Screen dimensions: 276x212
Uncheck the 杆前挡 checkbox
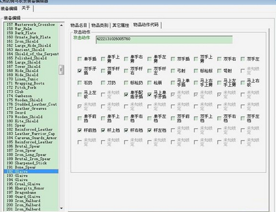click(80, 131)
